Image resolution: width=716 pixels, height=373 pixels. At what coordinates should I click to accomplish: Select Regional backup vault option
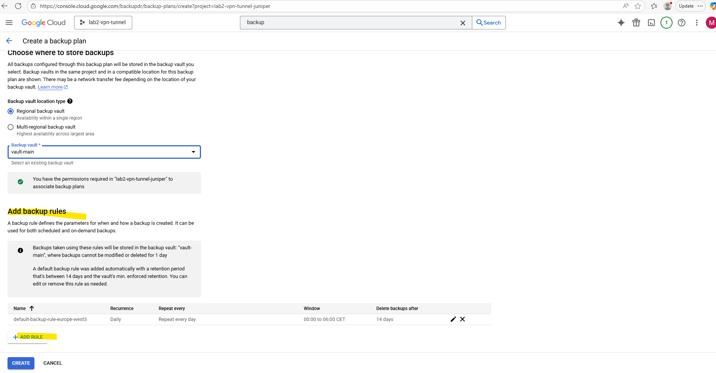pos(11,111)
